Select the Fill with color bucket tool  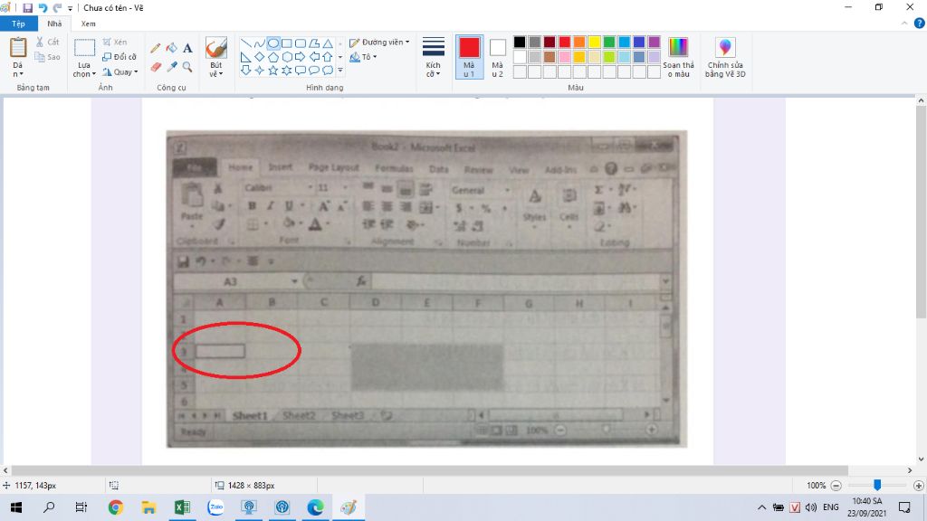click(x=171, y=48)
